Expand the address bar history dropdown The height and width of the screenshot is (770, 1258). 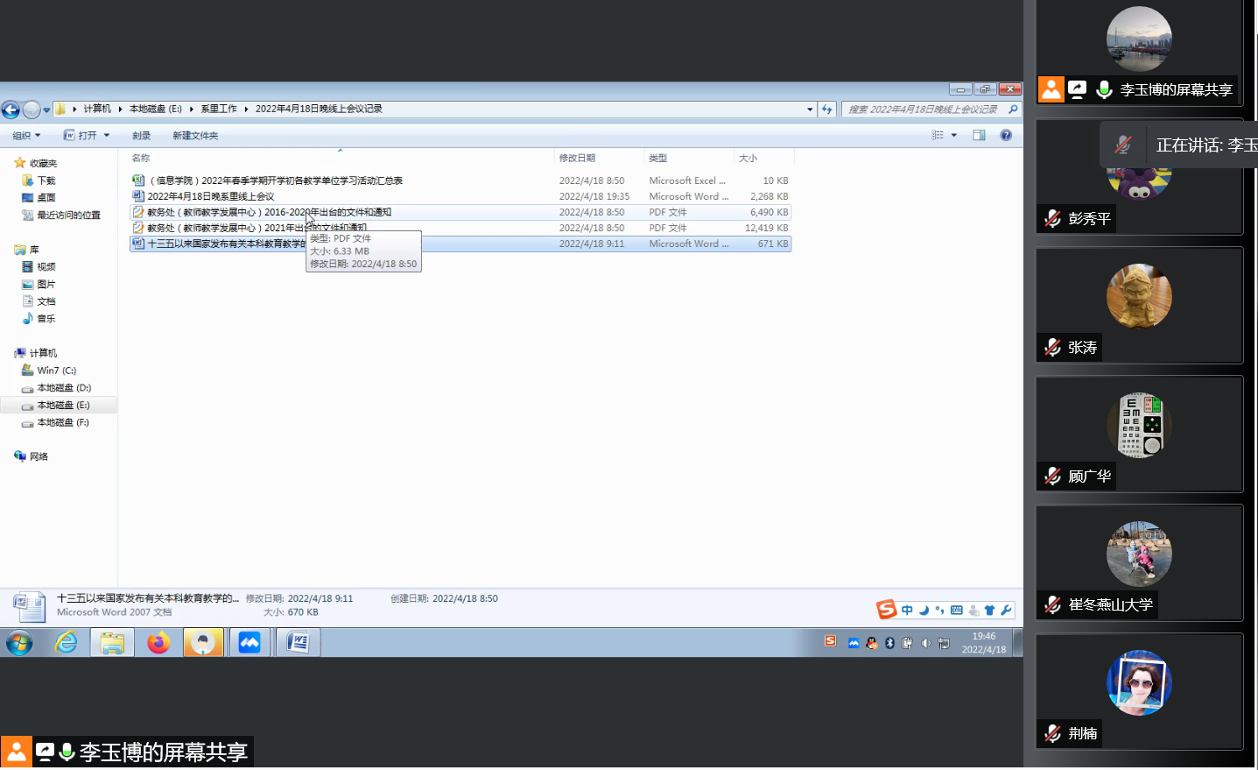pyautogui.click(x=810, y=109)
